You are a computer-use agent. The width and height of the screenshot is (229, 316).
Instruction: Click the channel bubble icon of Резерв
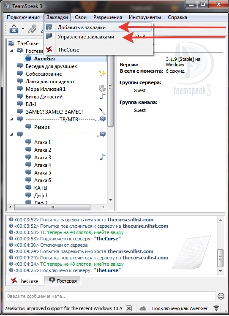point(28,127)
